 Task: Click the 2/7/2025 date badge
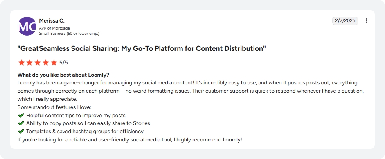coord(345,21)
